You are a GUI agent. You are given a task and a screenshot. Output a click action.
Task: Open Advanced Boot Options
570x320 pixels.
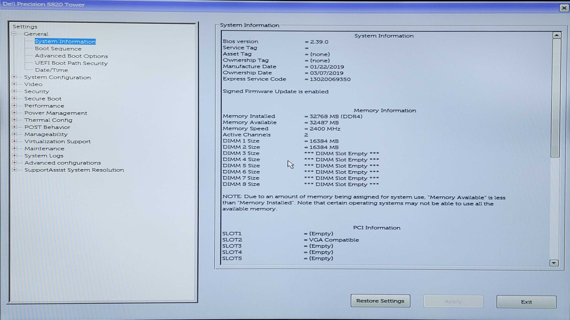tap(71, 56)
